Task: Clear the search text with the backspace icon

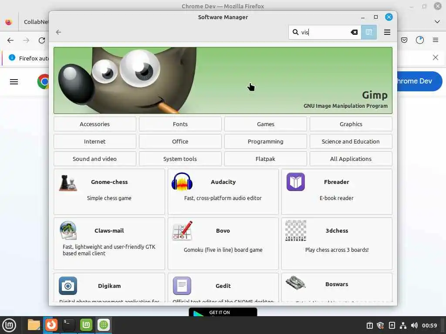Action: pyautogui.click(x=354, y=32)
